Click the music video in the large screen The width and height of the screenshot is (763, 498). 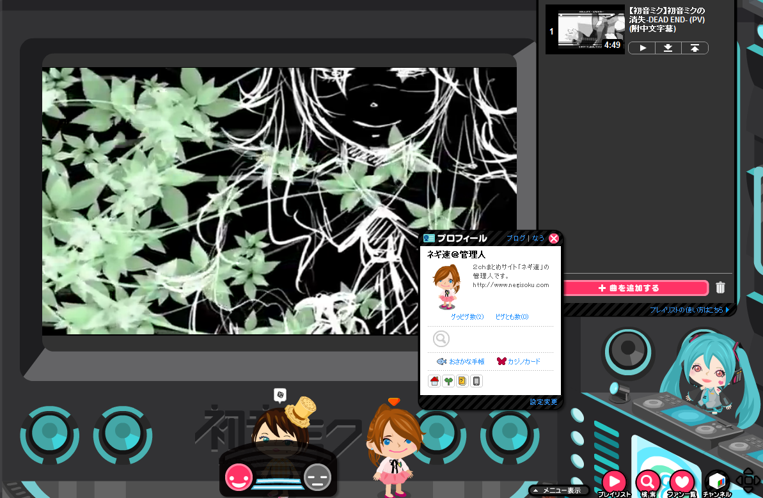tap(279, 201)
